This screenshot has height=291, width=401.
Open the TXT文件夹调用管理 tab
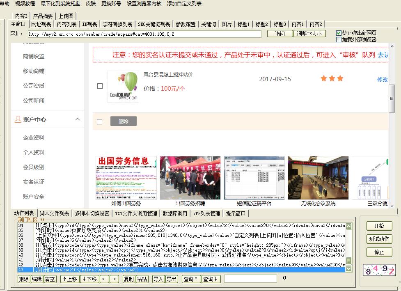[136, 213]
